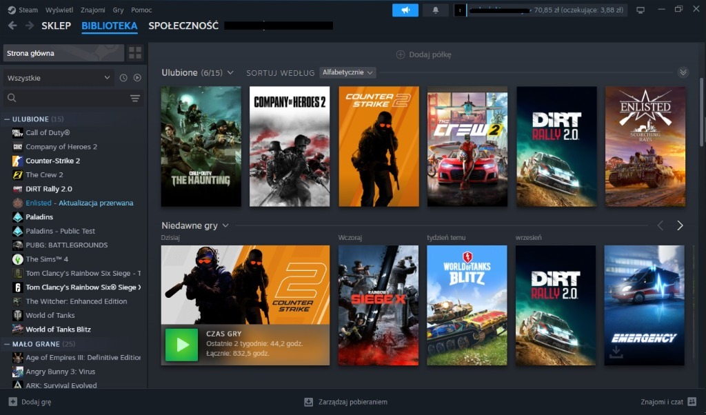The width and height of the screenshot is (706, 415).
Task: Play Counter-Strike 2 with green button
Action: (181, 345)
